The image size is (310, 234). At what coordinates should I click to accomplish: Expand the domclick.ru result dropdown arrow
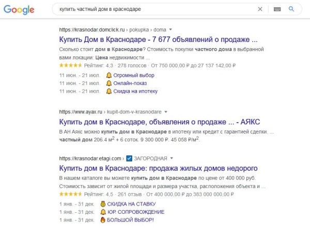(x=171, y=30)
